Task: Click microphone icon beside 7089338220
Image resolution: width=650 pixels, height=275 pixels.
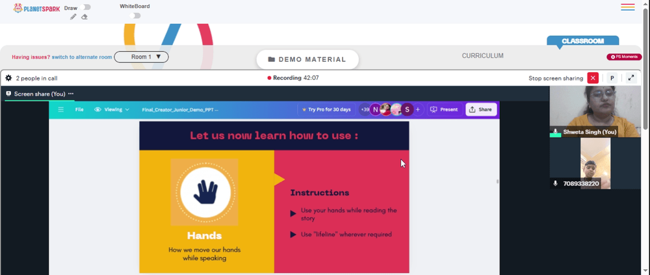Action: tap(556, 183)
